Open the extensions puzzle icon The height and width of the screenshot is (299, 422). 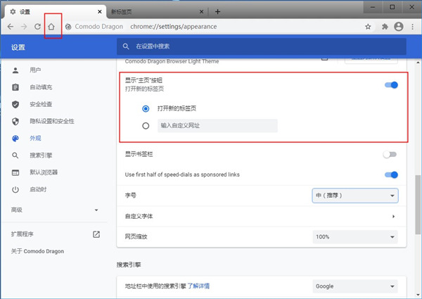pyautogui.click(x=385, y=27)
